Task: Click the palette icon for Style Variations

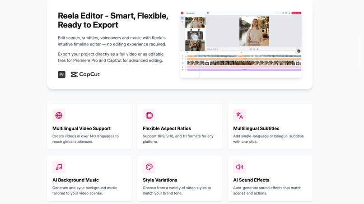Action: (149, 167)
